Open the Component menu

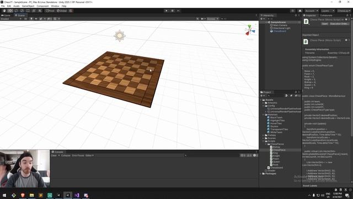[42, 6]
